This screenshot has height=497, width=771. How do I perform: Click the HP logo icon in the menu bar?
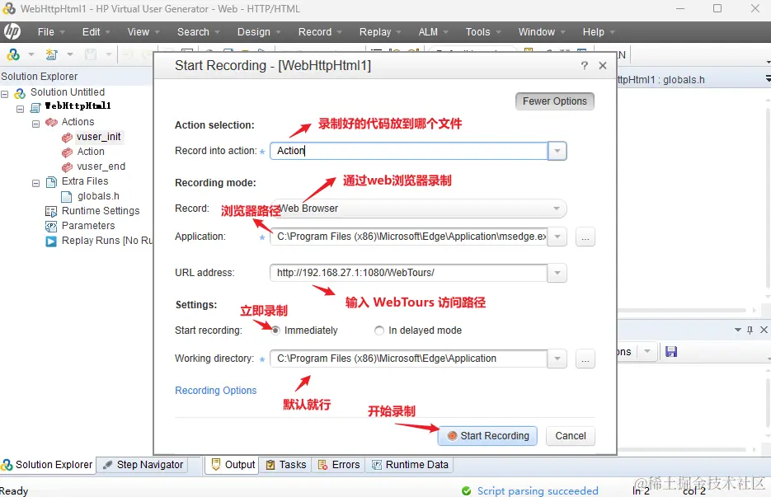[x=13, y=32]
